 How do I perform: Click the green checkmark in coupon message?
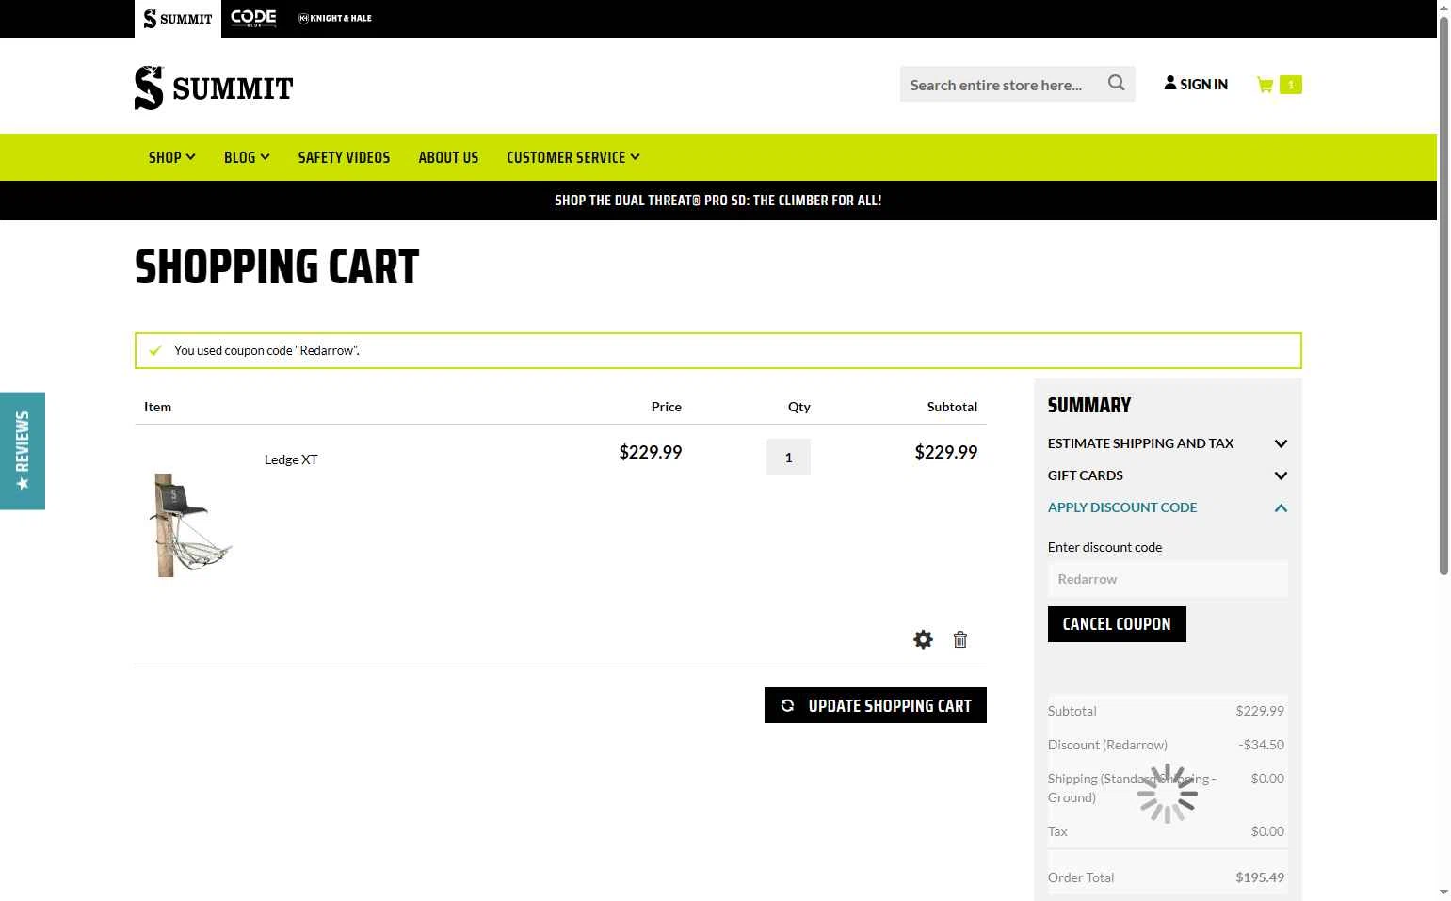tap(156, 350)
